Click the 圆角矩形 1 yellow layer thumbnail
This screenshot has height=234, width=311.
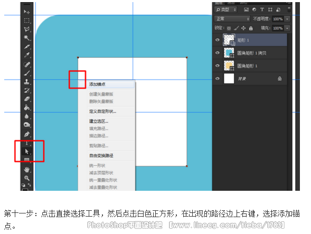(229, 65)
